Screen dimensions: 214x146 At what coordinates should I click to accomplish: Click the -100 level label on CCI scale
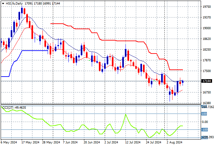click(x=204, y=130)
